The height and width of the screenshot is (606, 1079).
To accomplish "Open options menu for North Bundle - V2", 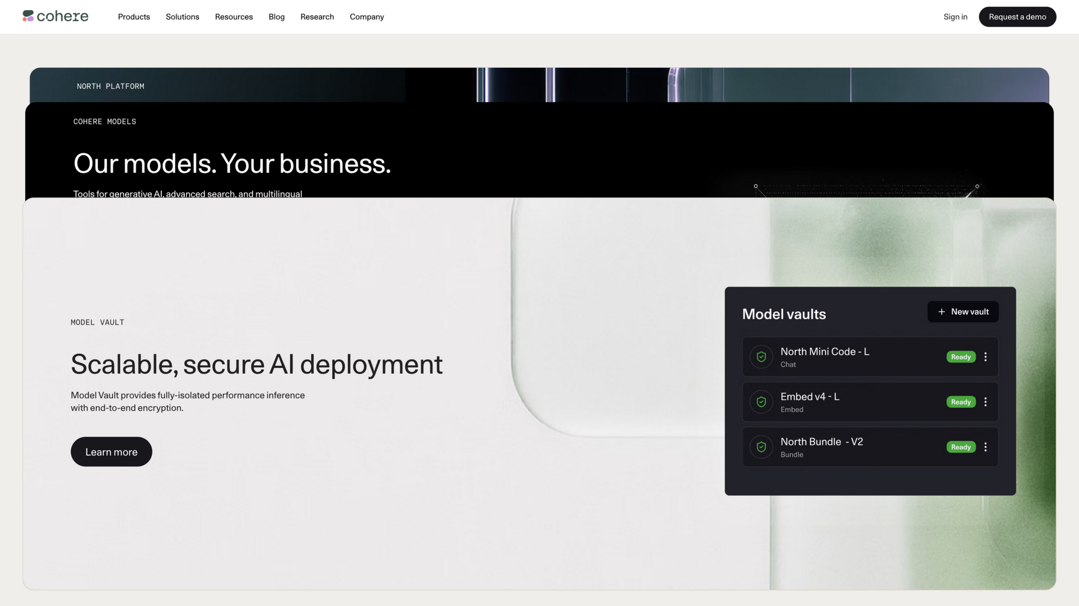I will (985, 447).
